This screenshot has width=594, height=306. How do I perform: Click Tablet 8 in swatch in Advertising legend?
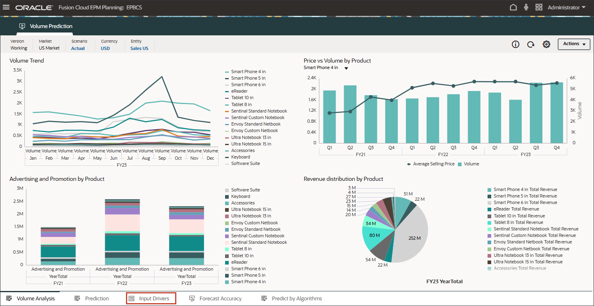pyautogui.click(x=227, y=249)
